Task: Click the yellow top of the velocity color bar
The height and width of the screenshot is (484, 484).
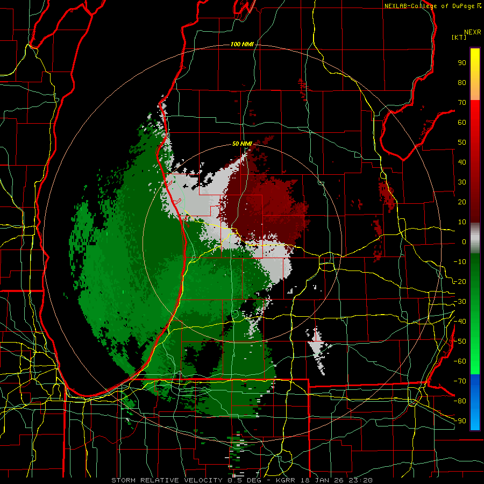Action: click(x=475, y=62)
